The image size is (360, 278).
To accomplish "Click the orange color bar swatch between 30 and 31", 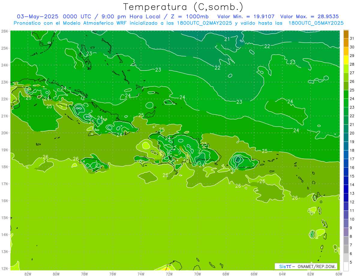I will (346, 43).
